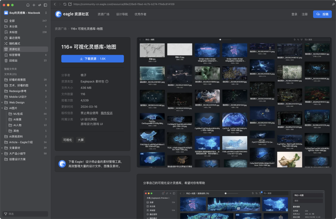Click the 大屏 tag
The image size is (336, 219).
click(x=81, y=140)
